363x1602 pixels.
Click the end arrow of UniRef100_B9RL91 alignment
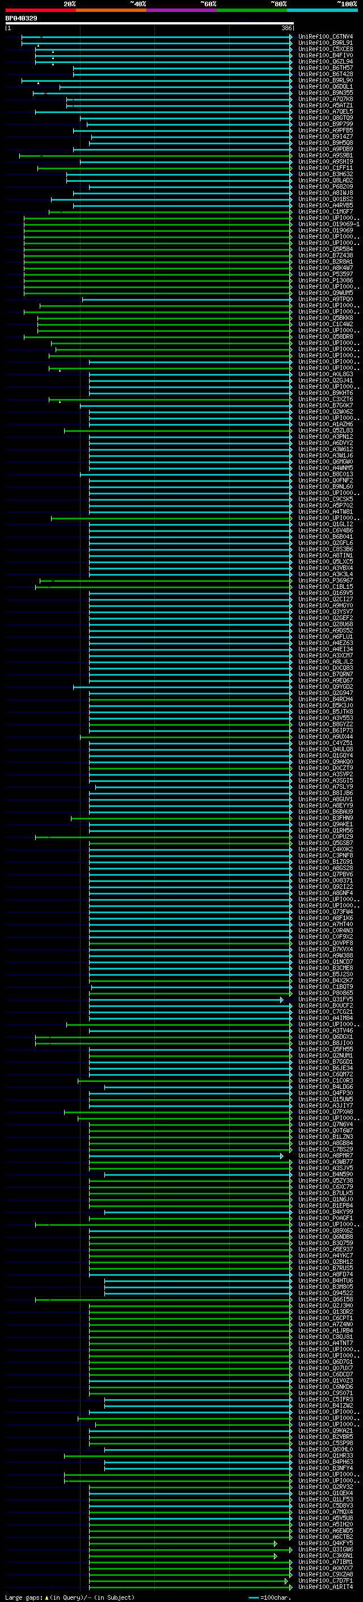291,43
